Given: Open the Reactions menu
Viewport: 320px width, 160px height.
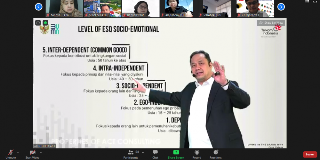Looking at the screenshot, I should 216,154.
